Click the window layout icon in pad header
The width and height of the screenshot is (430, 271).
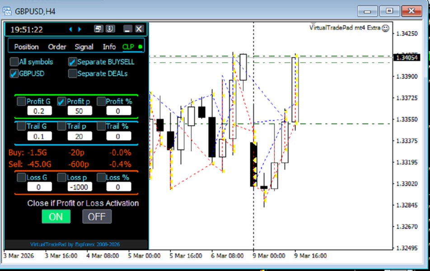click(x=98, y=28)
